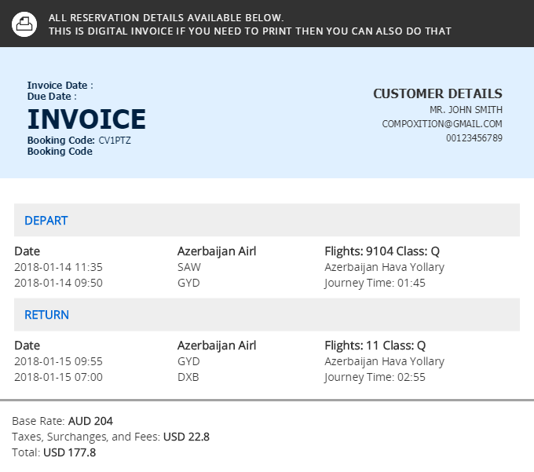The image size is (534, 472).
Task: Click the printer icon in the top bar
Action: [24, 24]
